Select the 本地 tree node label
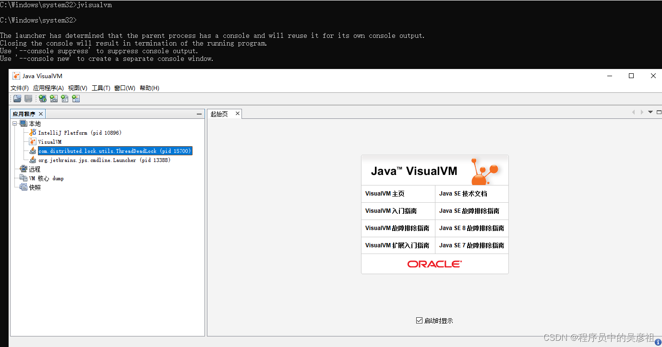 click(x=35, y=124)
